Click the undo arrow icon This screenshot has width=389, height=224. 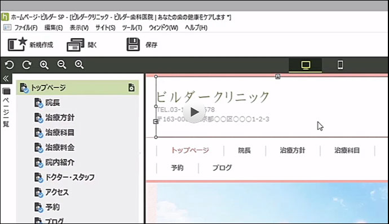pos(10,65)
